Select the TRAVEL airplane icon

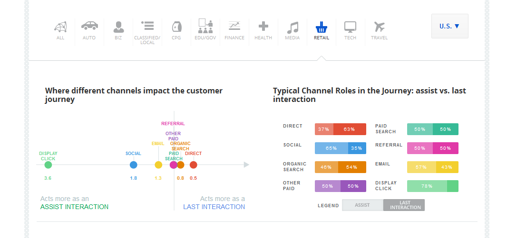379,27
